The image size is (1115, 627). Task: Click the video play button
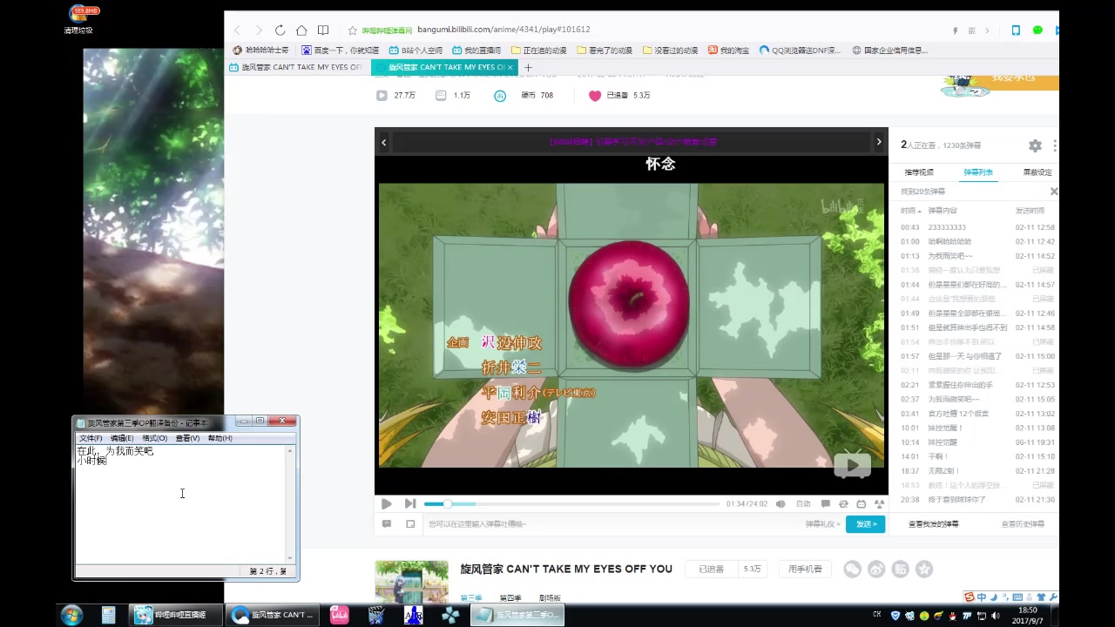[x=387, y=503]
